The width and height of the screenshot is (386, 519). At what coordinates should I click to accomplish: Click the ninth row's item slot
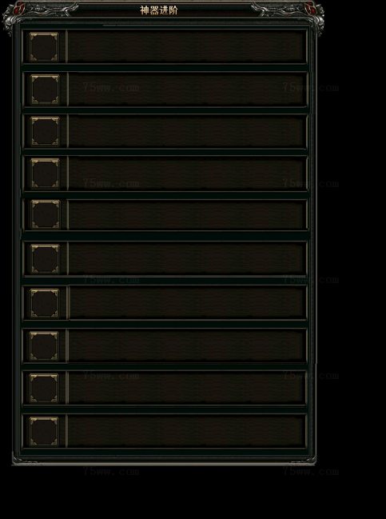[44, 388]
